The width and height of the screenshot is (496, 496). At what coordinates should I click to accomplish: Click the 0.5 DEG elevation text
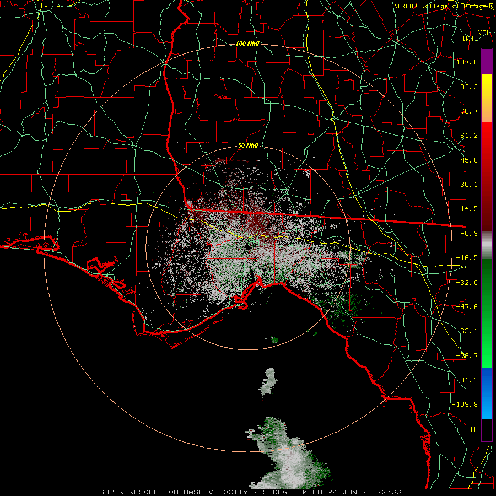271,492
